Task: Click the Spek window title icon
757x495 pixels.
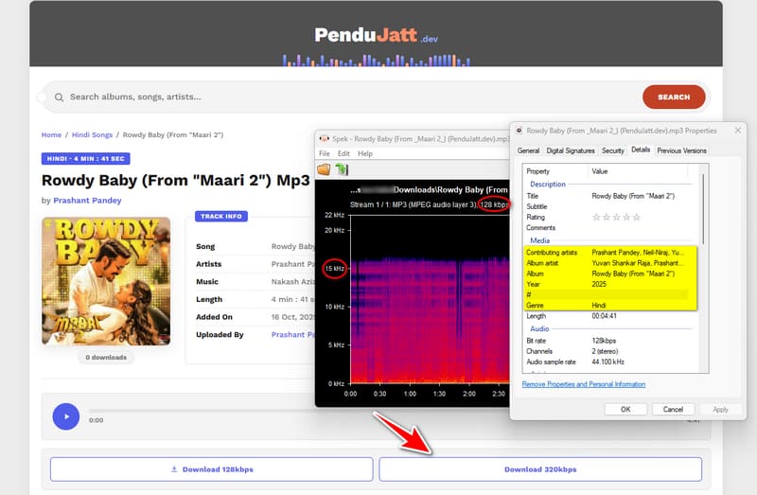Action: click(x=324, y=139)
